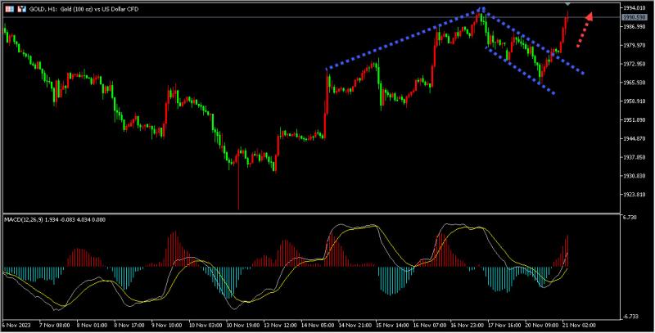Click the chart shift triangle at top
The width and height of the screenshot is (655, 333).
tap(567, 4)
